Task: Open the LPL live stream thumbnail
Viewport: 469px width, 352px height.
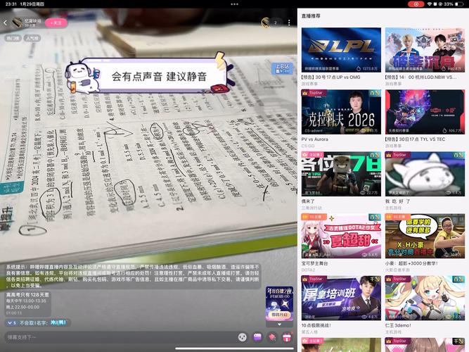Action: (x=341, y=50)
